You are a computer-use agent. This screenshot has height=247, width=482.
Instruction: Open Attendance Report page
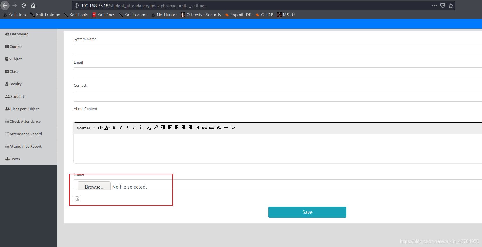[x=23, y=146]
